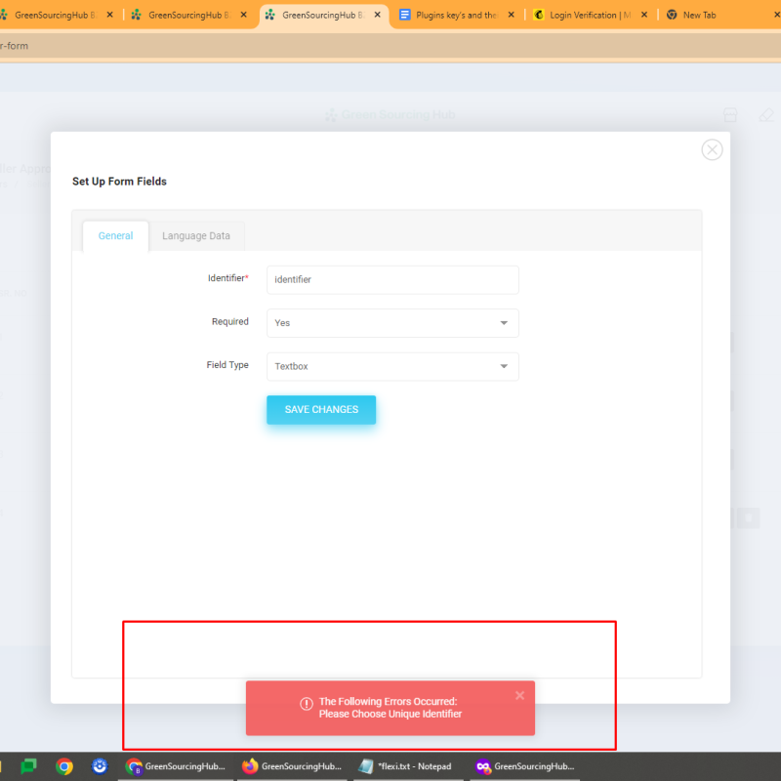Click the error alert warning icon
The width and height of the screenshot is (781, 781).
click(307, 704)
